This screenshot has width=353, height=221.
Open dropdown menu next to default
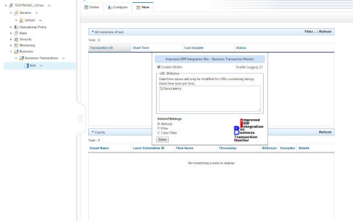click(x=40, y=20)
